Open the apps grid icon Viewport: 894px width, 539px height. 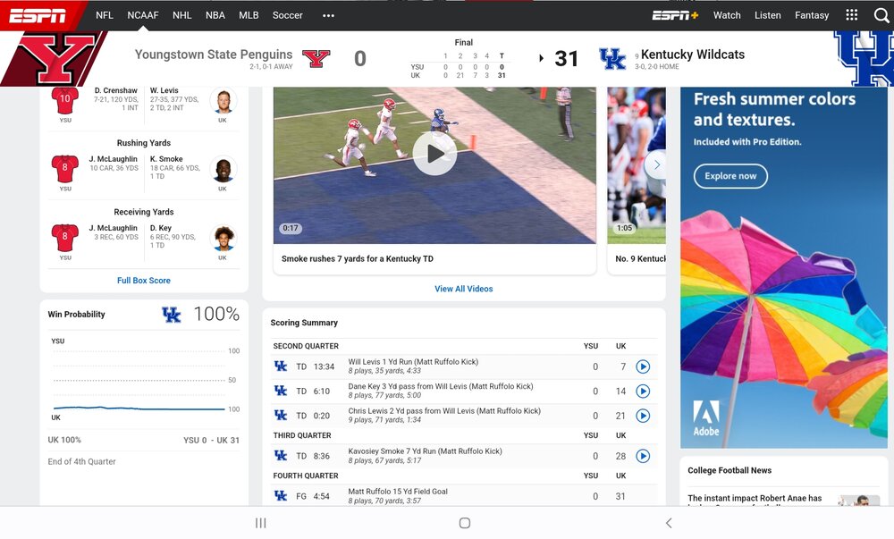851,15
